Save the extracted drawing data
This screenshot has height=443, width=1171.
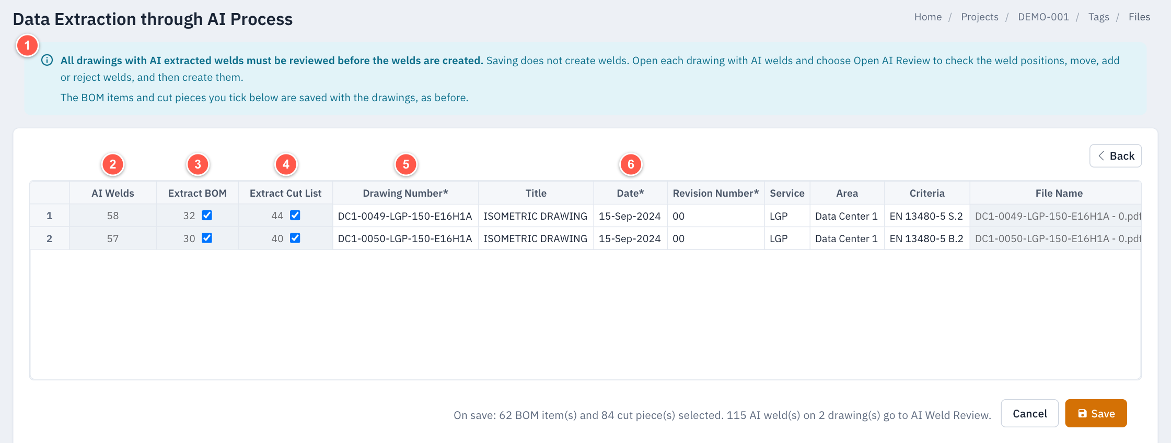1096,413
